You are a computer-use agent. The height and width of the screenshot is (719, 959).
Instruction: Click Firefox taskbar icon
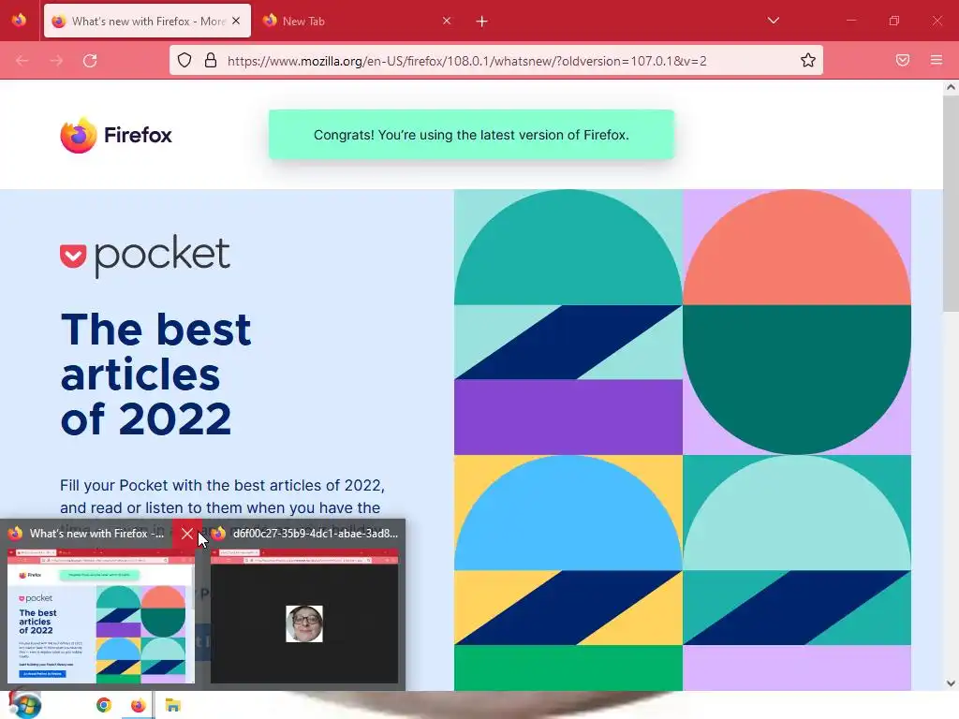point(139,706)
